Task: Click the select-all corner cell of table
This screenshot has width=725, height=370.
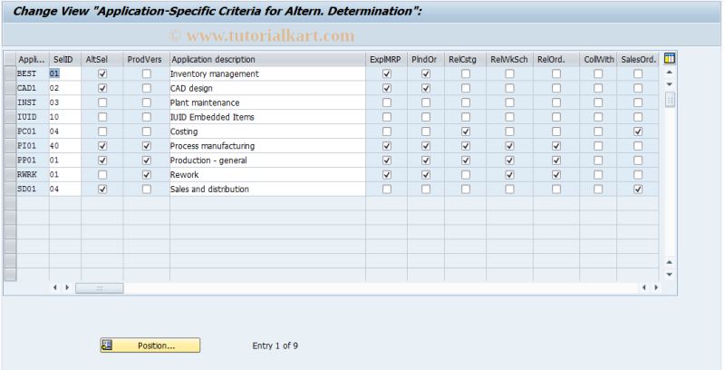Action: click(10, 59)
